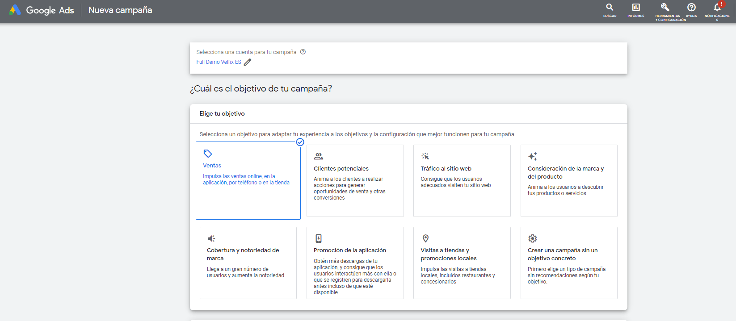
Task: Click the map pin icon for store visits
Action: [425, 238]
